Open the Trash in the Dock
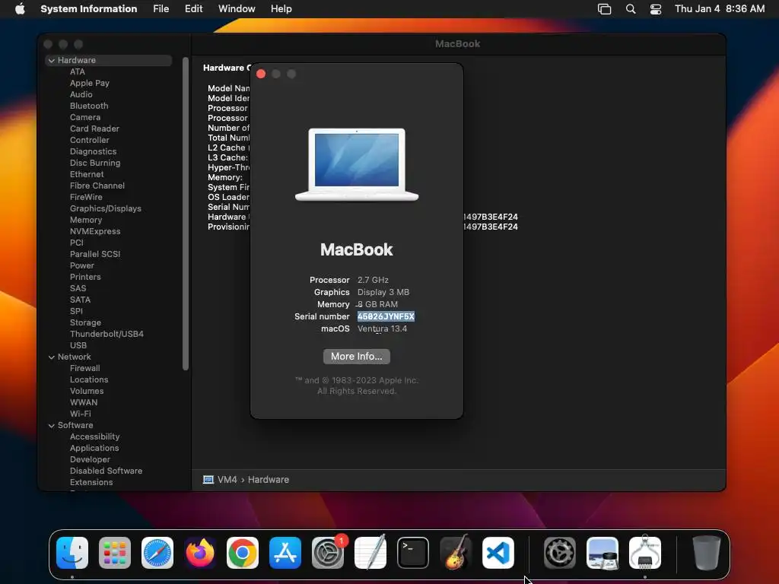 707,553
